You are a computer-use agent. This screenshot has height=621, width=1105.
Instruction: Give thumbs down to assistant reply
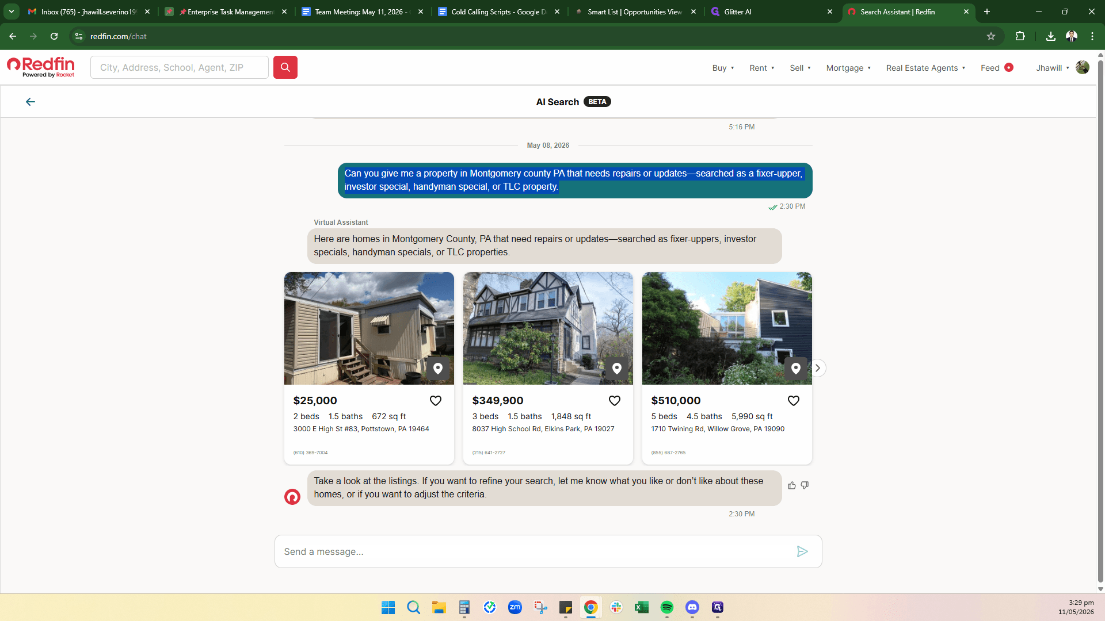click(x=805, y=485)
